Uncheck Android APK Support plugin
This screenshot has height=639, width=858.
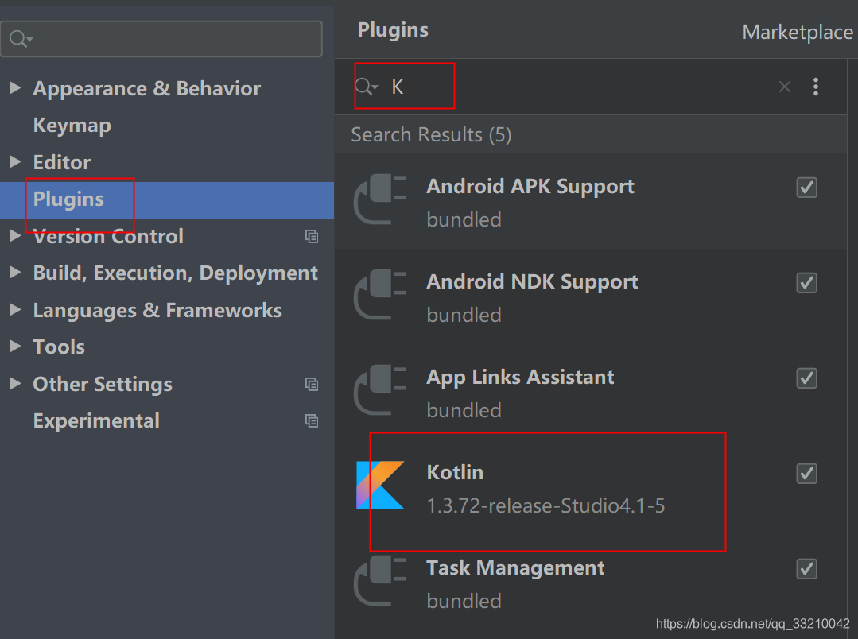pyautogui.click(x=806, y=187)
